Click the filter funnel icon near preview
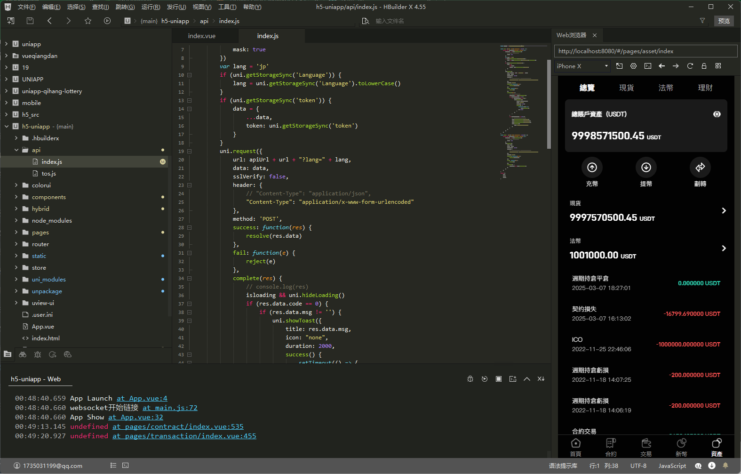This screenshot has width=741, height=474. pos(702,21)
